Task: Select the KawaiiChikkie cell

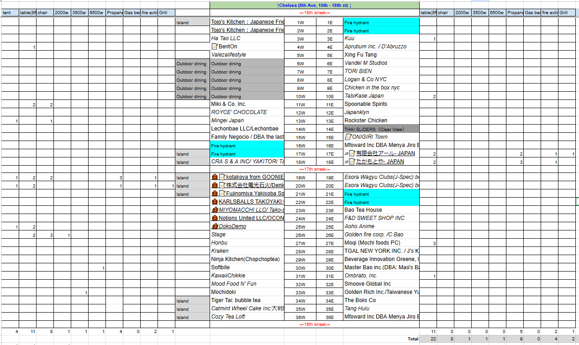Action: coord(247,276)
